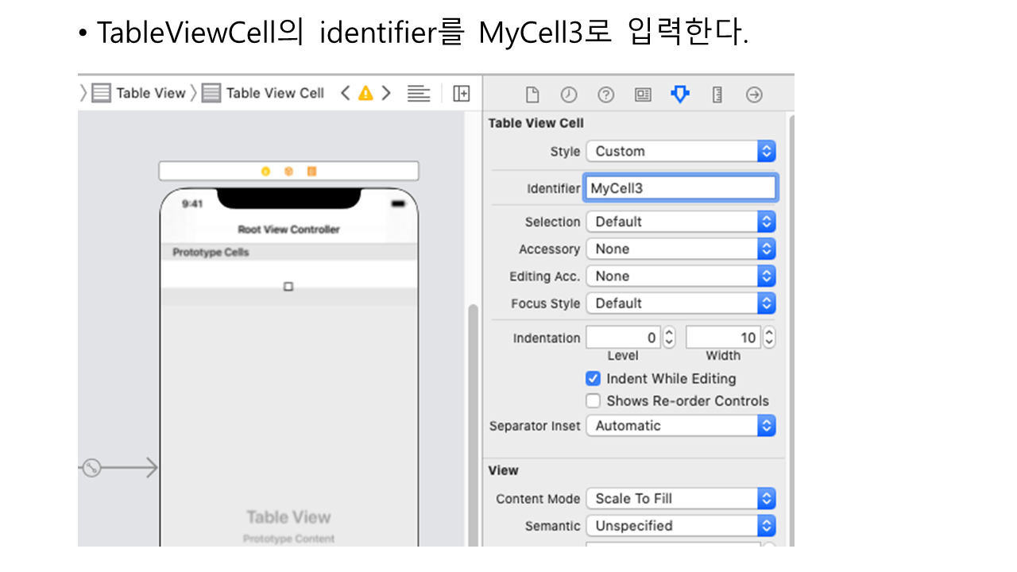Open the Style dropdown set to Custom
Viewport: 1017px width, 572px height.
[680, 152]
